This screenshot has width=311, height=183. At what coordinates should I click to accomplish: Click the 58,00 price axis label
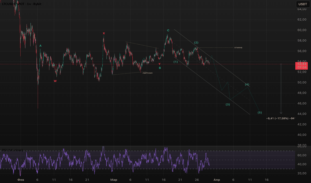coord(302,40)
